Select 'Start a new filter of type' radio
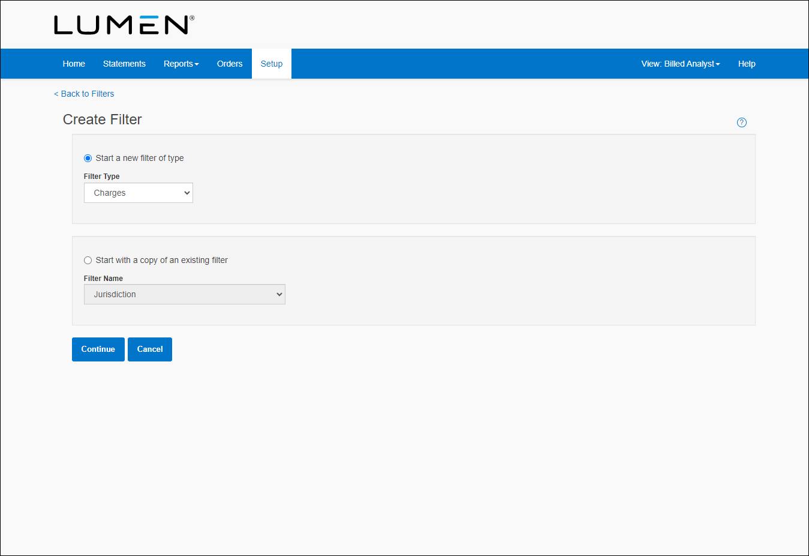This screenshot has width=809, height=556. click(88, 159)
